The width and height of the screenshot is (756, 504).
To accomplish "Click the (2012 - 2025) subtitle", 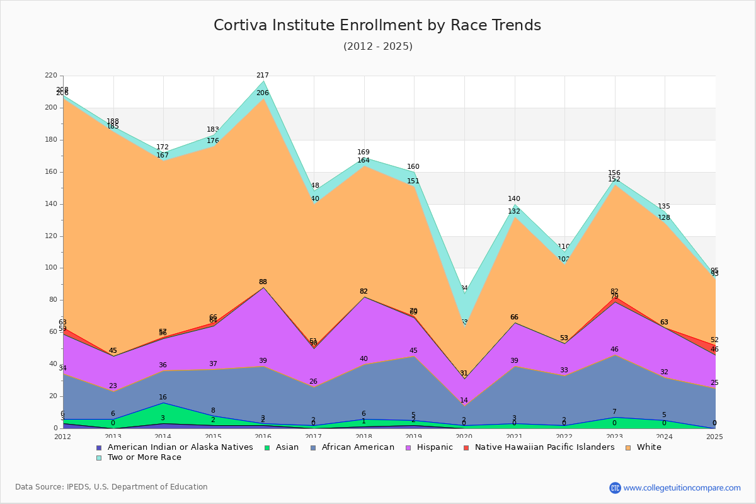I will pyautogui.click(x=378, y=47).
